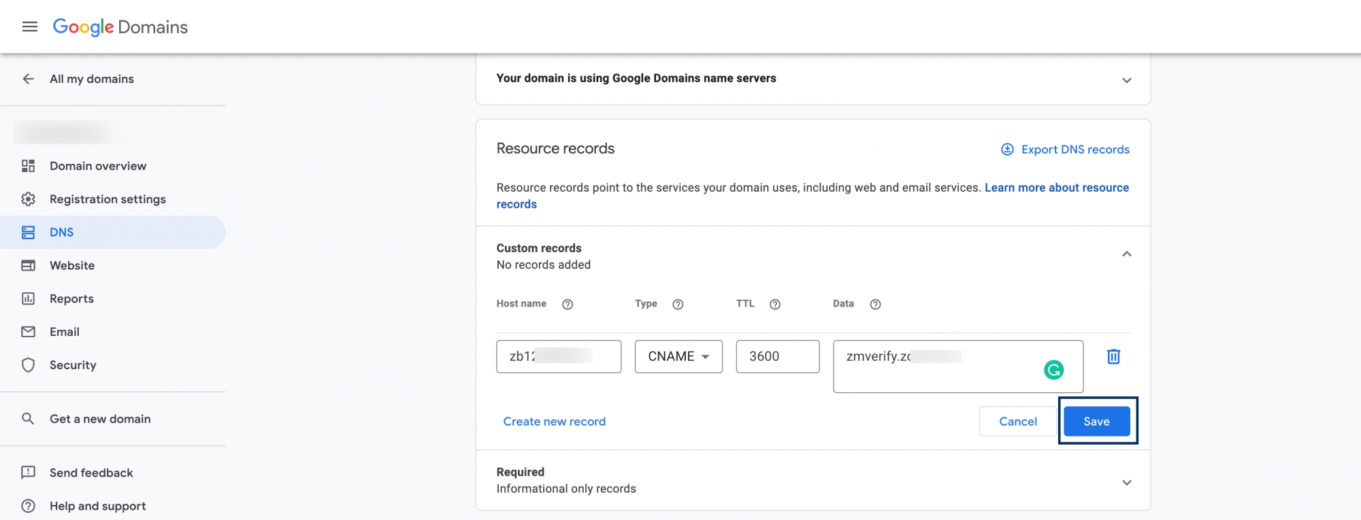Click the Data column help icon

(x=875, y=305)
